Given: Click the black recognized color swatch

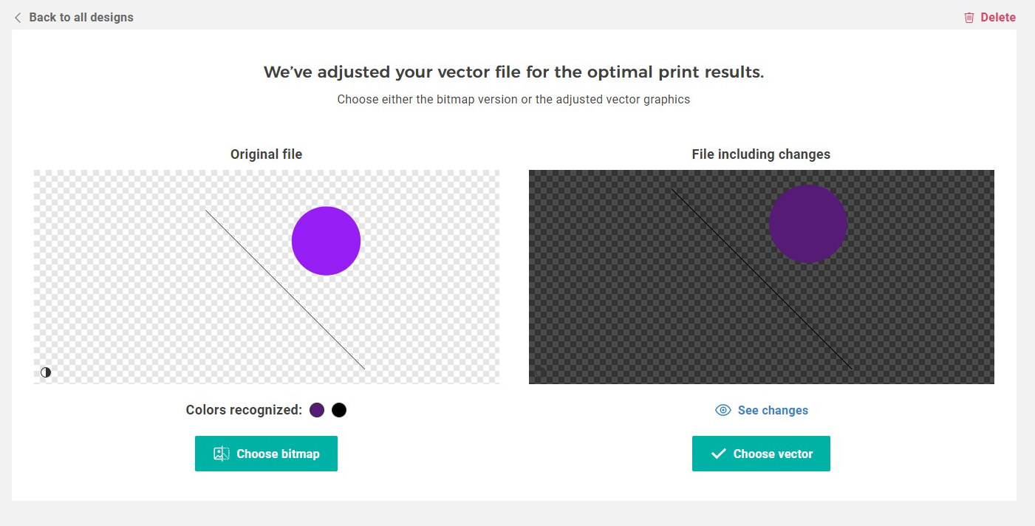Looking at the screenshot, I should (339, 410).
